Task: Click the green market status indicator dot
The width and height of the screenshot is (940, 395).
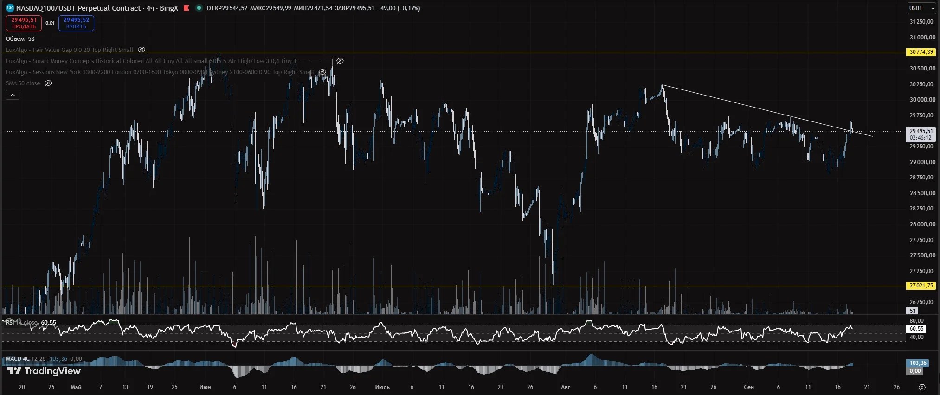Action: pos(199,8)
